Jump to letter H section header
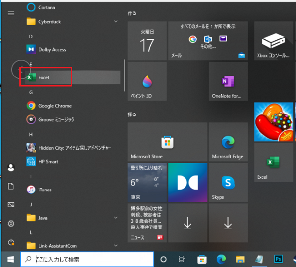The height and width of the screenshot is (267, 296). point(31,134)
